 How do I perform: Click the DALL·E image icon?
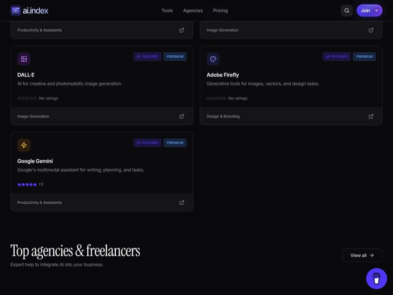coord(24,59)
